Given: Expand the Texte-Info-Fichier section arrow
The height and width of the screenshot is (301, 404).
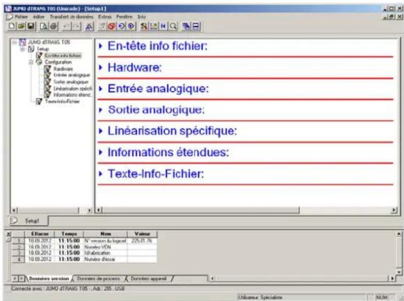Looking at the screenshot, I should [x=101, y=174].
